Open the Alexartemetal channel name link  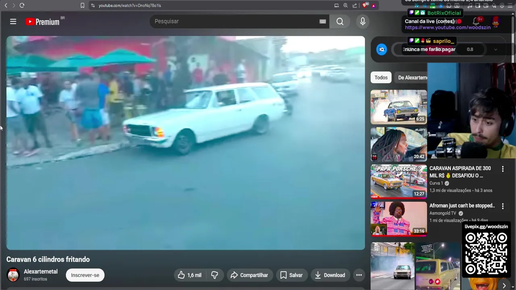tap(41, 271)
